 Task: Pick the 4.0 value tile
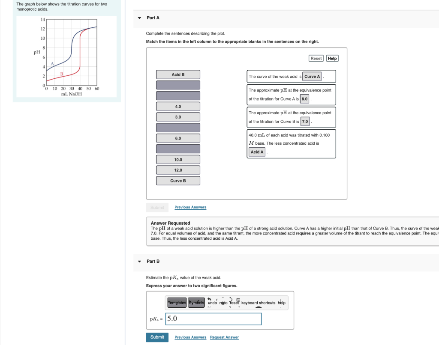click(178, 106)
